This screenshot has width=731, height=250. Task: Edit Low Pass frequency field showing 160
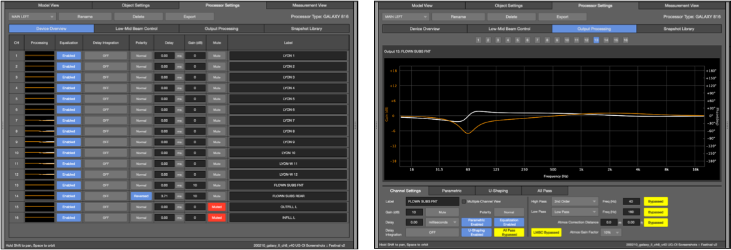(x=631, y=212)
